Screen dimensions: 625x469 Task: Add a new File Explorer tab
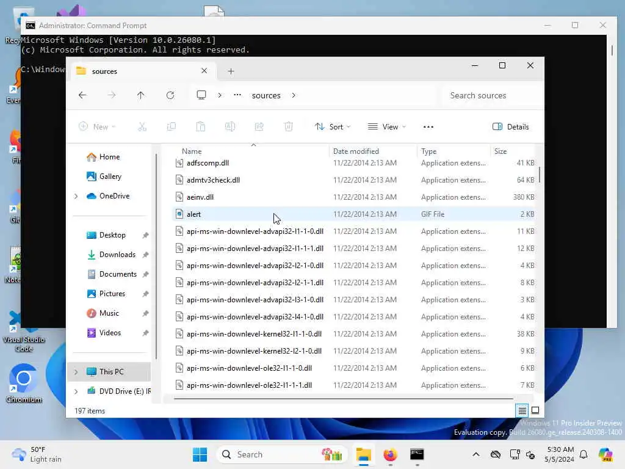click(231, 71)
